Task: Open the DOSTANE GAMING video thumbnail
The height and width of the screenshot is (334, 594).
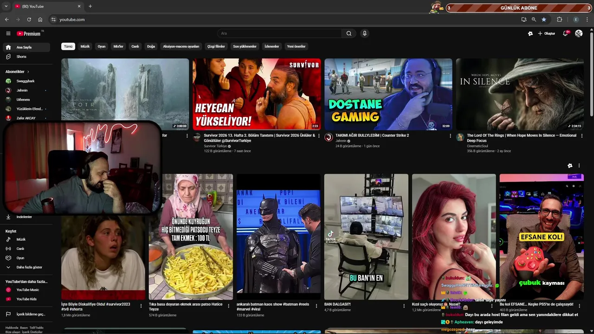Action: point(388,94)
